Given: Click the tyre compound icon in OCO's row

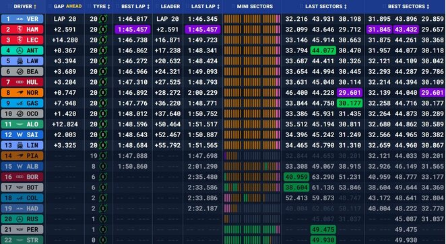Looking at the screenshot, I should point(103,114).
